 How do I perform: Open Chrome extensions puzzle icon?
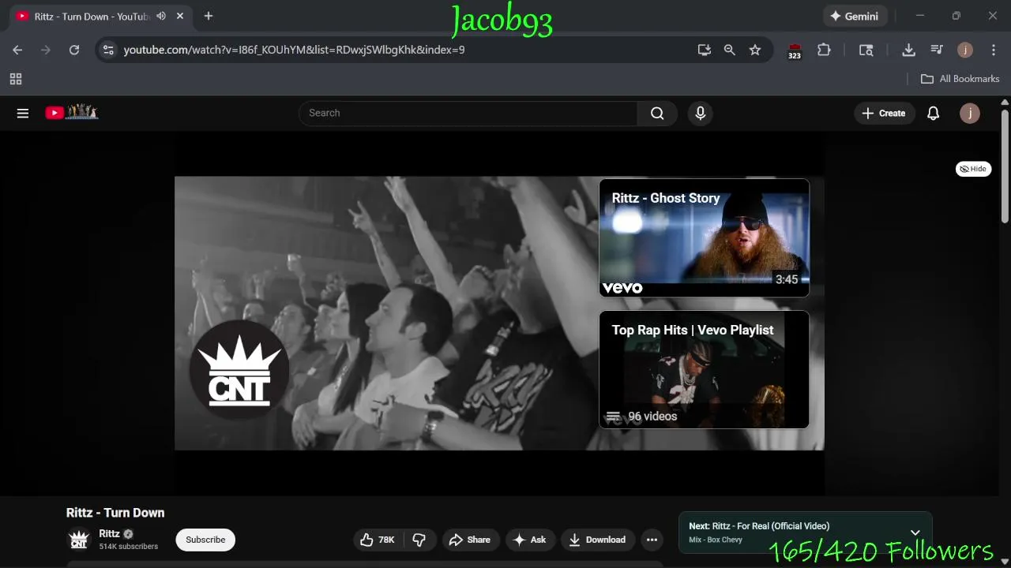click(824, 50)
